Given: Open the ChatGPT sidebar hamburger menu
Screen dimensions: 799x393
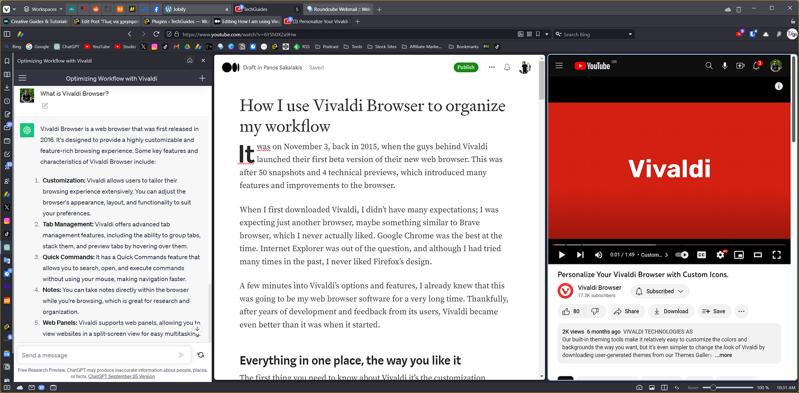Looking at the screenshot, I should pyautogui.click(x=23, y=78).
